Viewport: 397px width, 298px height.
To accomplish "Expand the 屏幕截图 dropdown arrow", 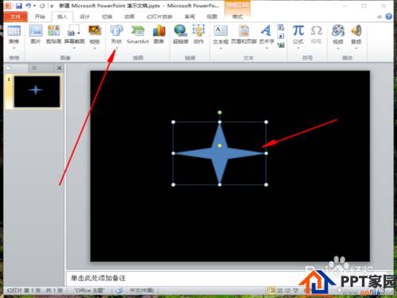I will 74,48.
